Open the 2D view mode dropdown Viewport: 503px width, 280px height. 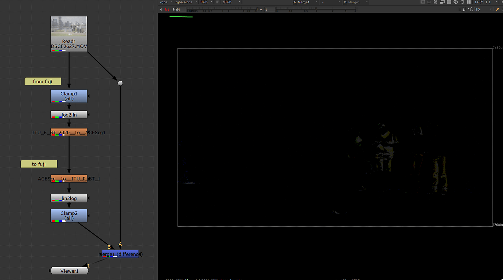coord(483,9)
